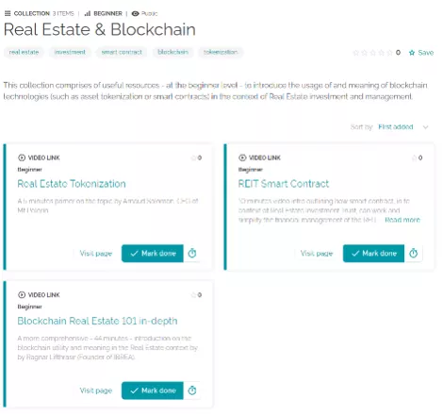Viewport: 443px width, 415px height.
Task: Select the real estate tag
Action: [24, 52]
